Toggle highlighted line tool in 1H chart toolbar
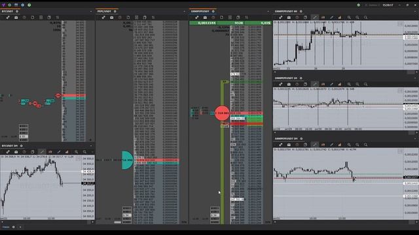Screen dimensions: 419x235 tap(315, 84)
